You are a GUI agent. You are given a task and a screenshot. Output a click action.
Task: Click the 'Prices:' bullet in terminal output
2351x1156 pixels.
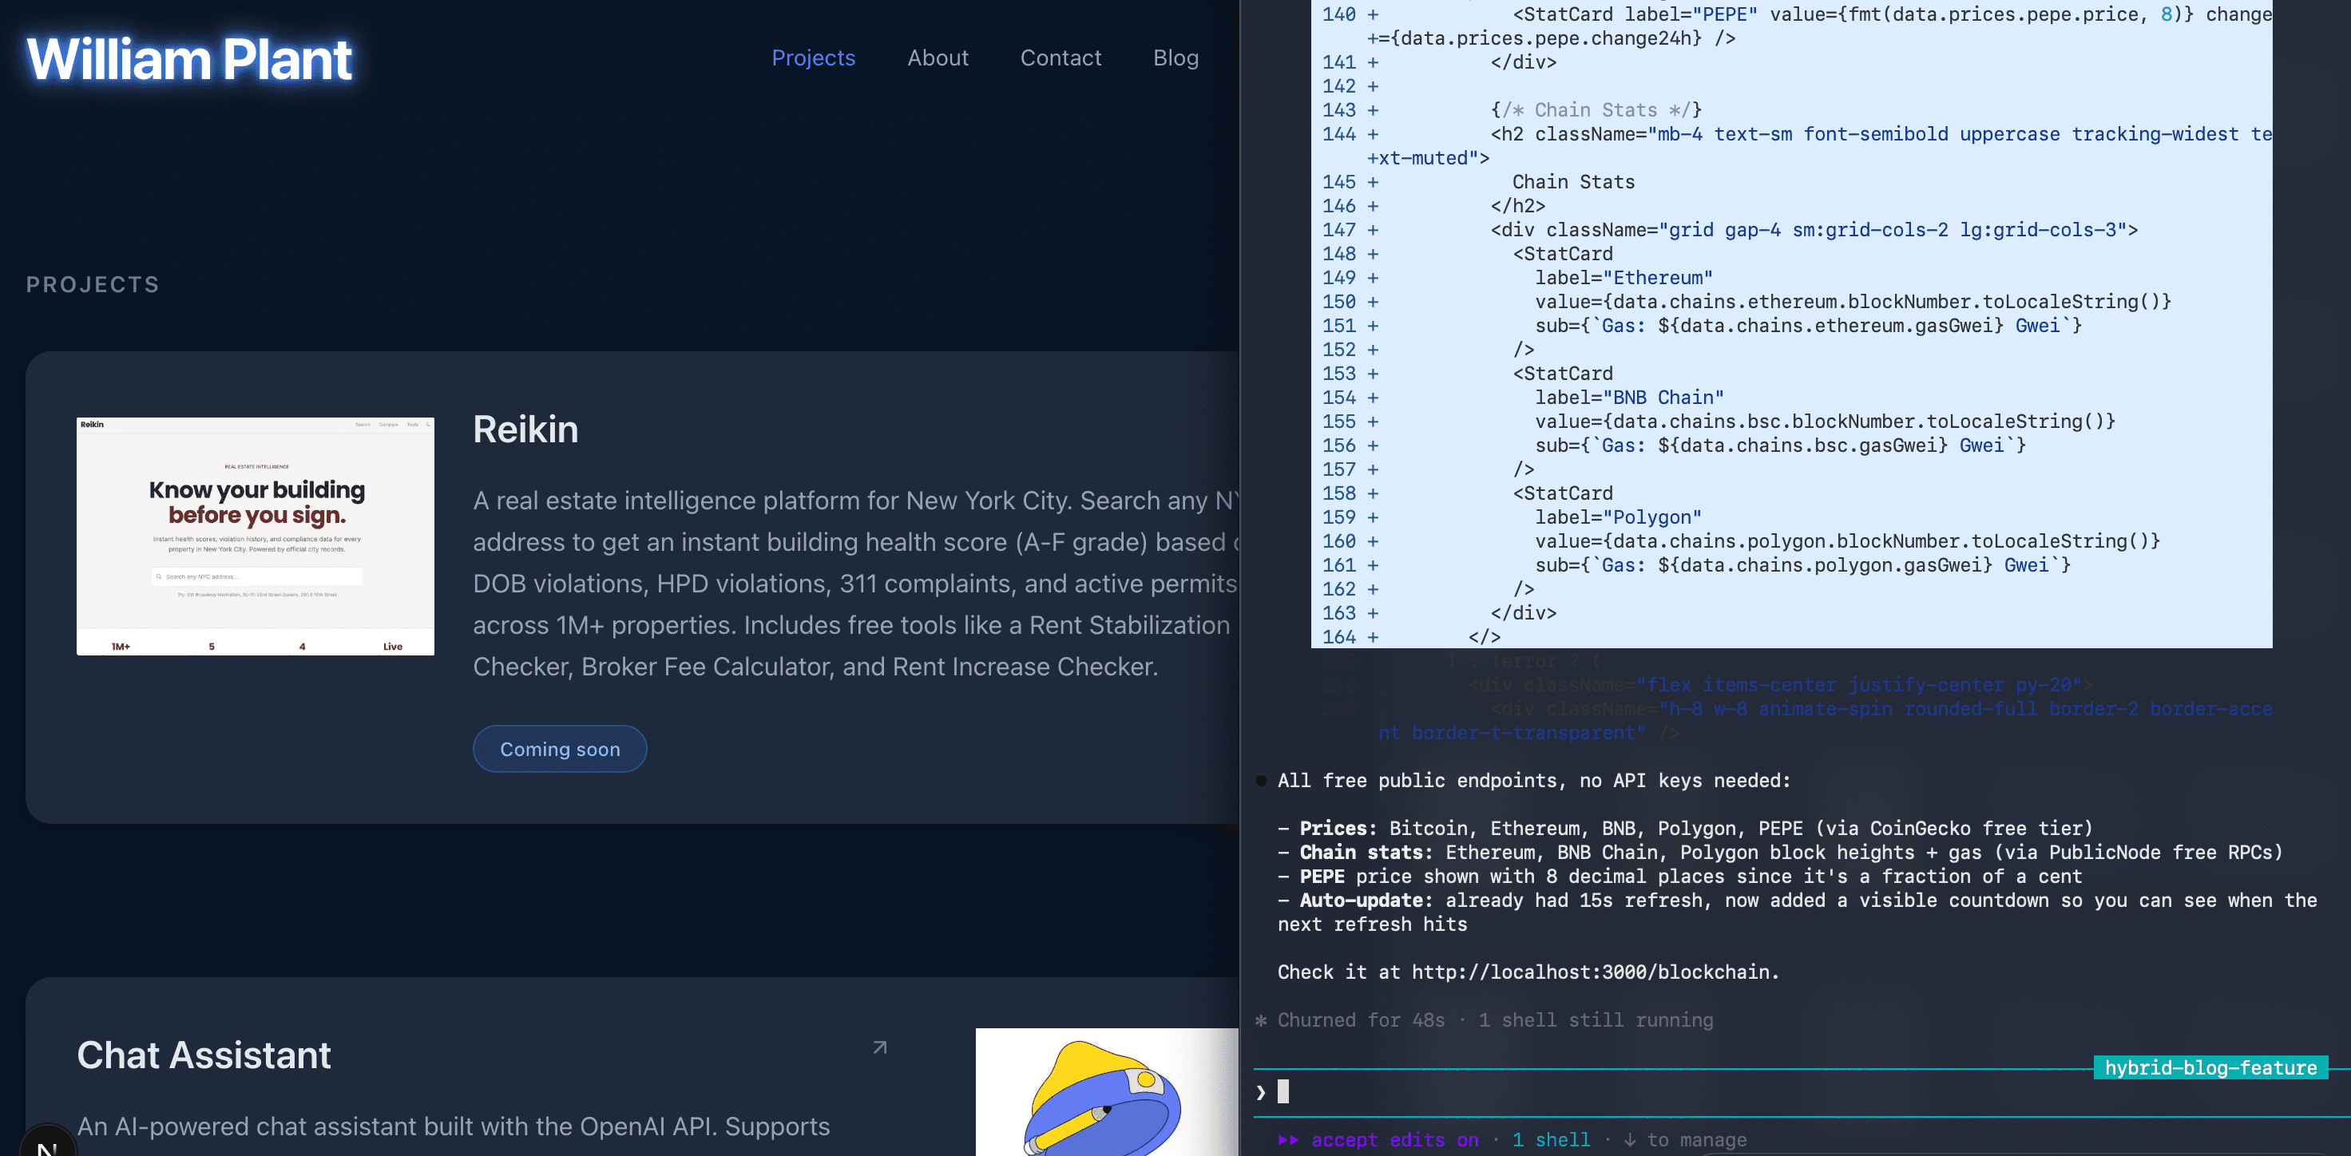[1685, 828]
